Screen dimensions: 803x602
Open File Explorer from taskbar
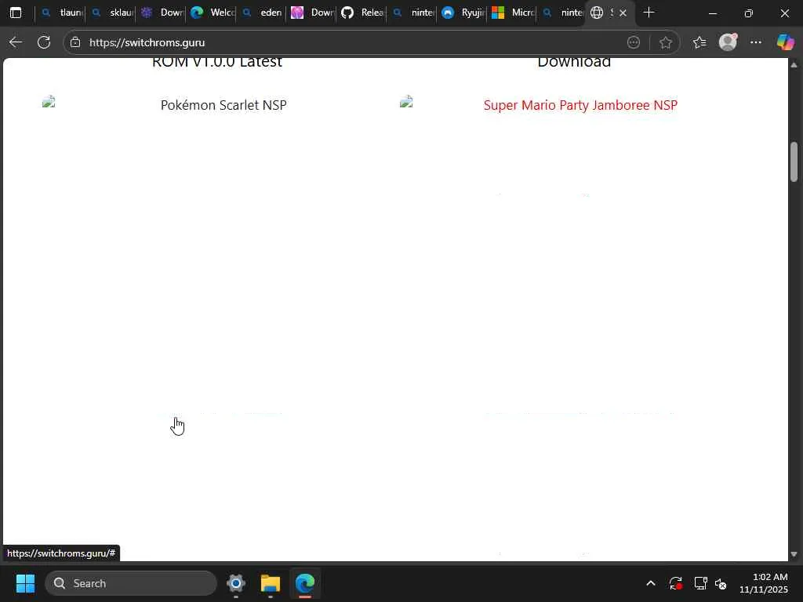click(x=270, y=583)
